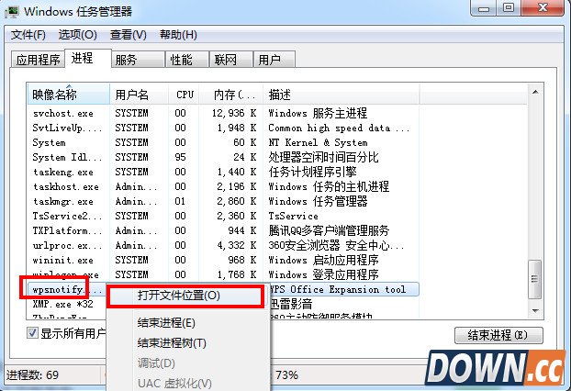
Task: Open the 文件(F) menu
Action: [28, 35]
